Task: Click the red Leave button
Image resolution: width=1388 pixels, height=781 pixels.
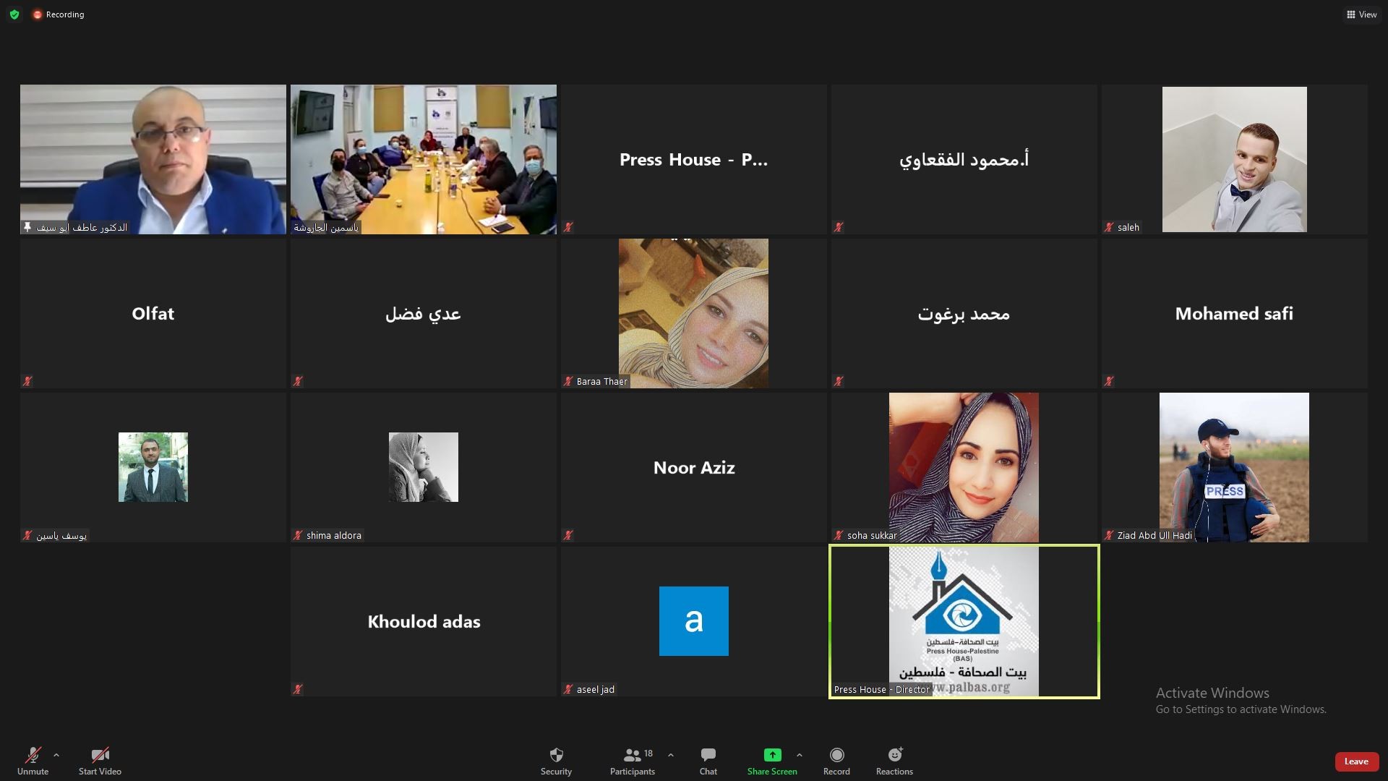Action: pos(1355,761)
